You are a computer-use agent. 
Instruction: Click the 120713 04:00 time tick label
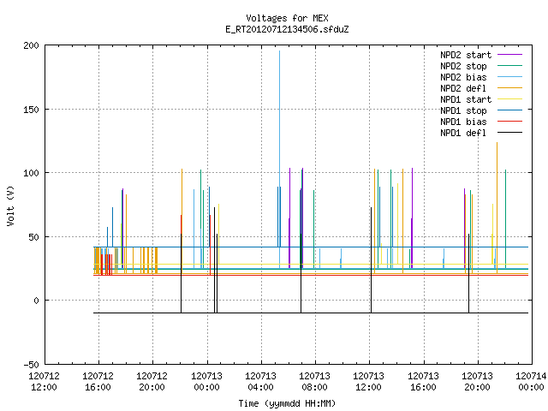[x=260, y=382]
